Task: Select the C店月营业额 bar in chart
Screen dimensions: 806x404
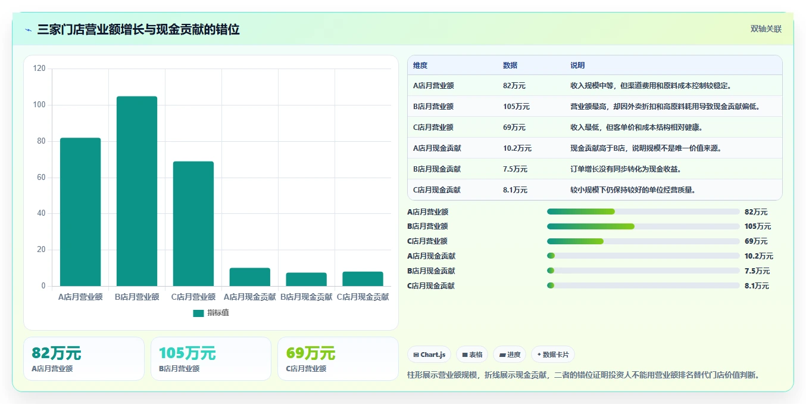Action: 193,223
